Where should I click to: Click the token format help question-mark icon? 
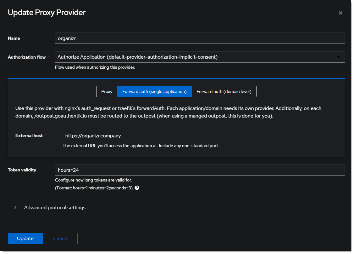(x=137, y=188)
